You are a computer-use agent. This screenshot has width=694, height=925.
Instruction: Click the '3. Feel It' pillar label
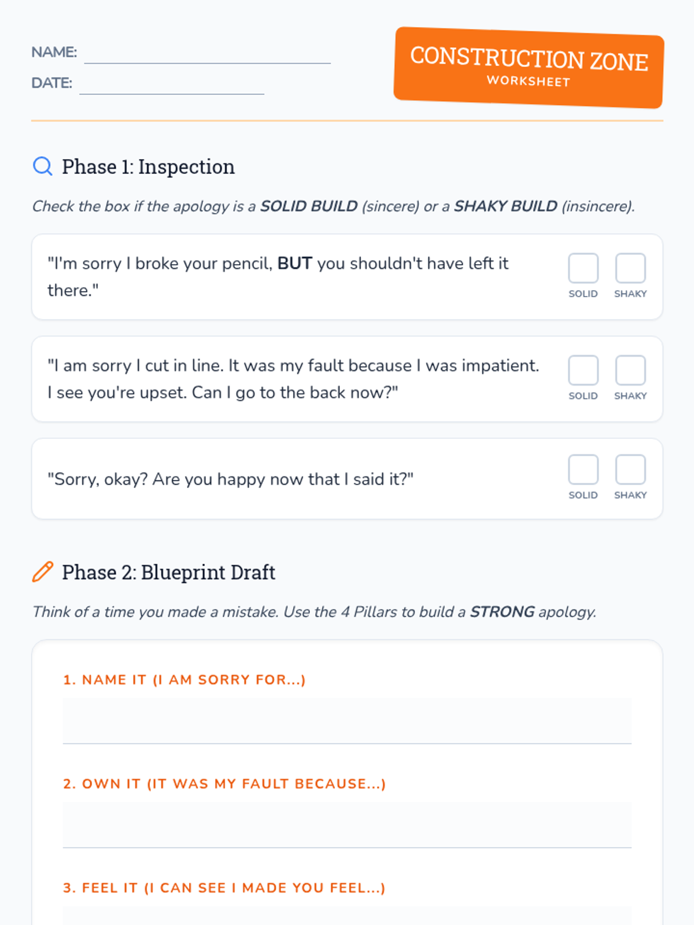coord(224,887)
